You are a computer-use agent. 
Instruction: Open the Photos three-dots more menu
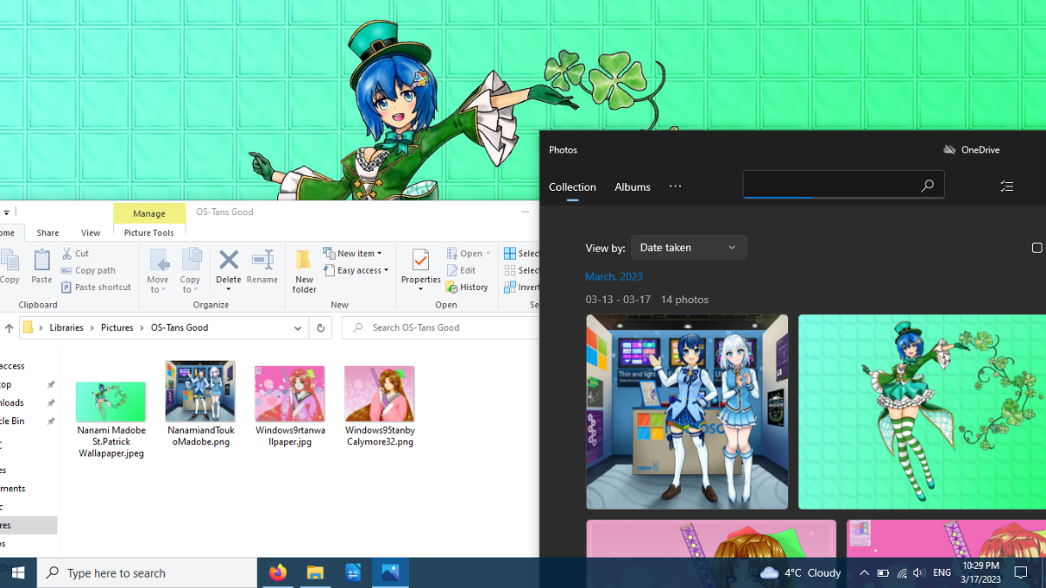(676, 186)
